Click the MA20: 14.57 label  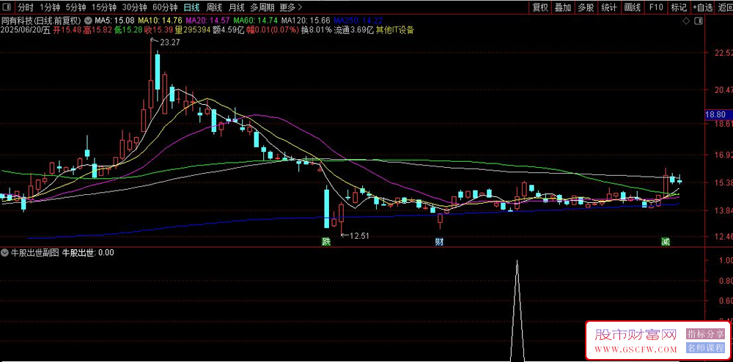[208, 21]
